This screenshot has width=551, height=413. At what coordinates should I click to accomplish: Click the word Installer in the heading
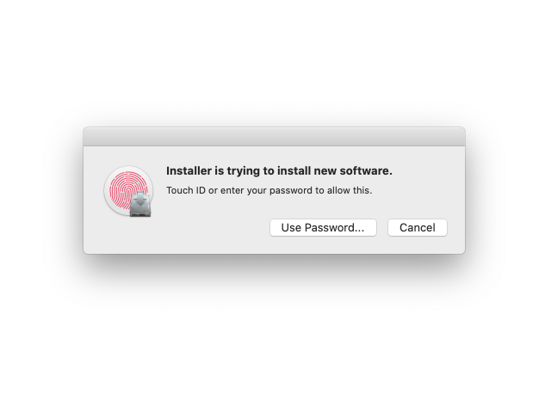(x=189, y=170)
